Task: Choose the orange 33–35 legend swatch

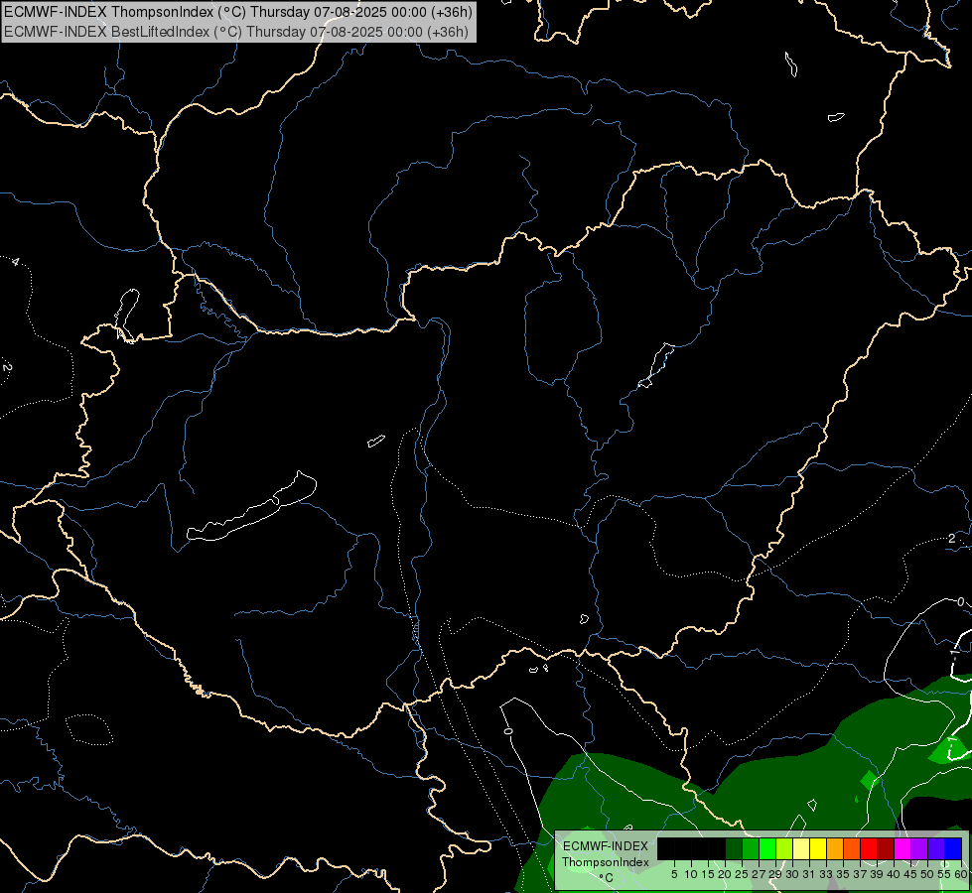Action: (x=835, y=849)
